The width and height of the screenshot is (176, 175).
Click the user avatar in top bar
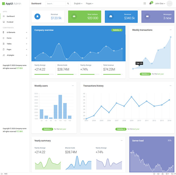point(170,4)
